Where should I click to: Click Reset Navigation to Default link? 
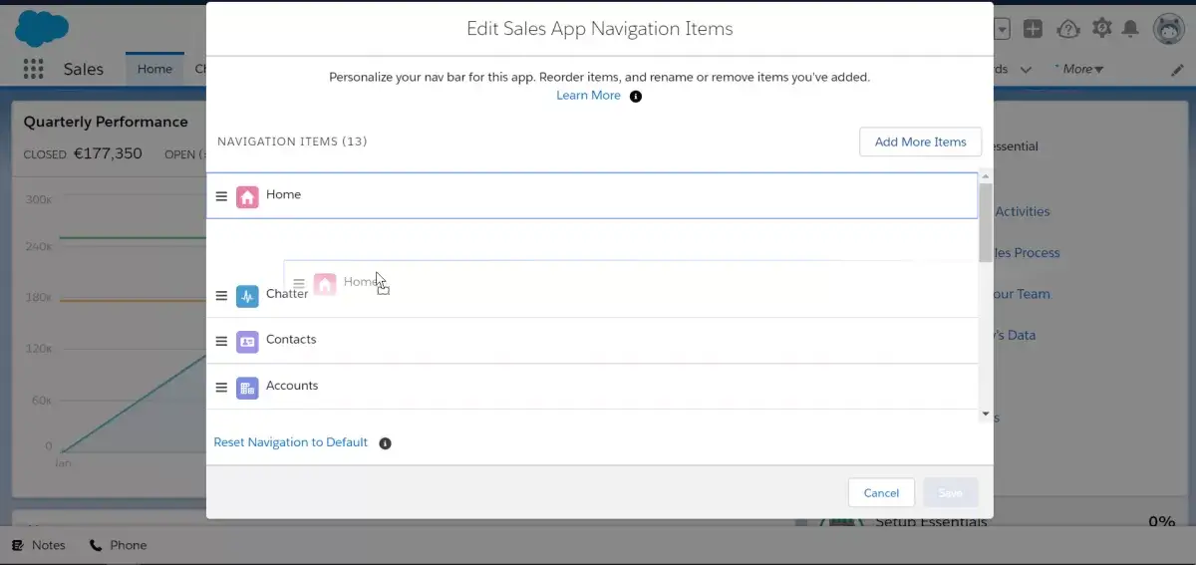[x=291, y=442]
